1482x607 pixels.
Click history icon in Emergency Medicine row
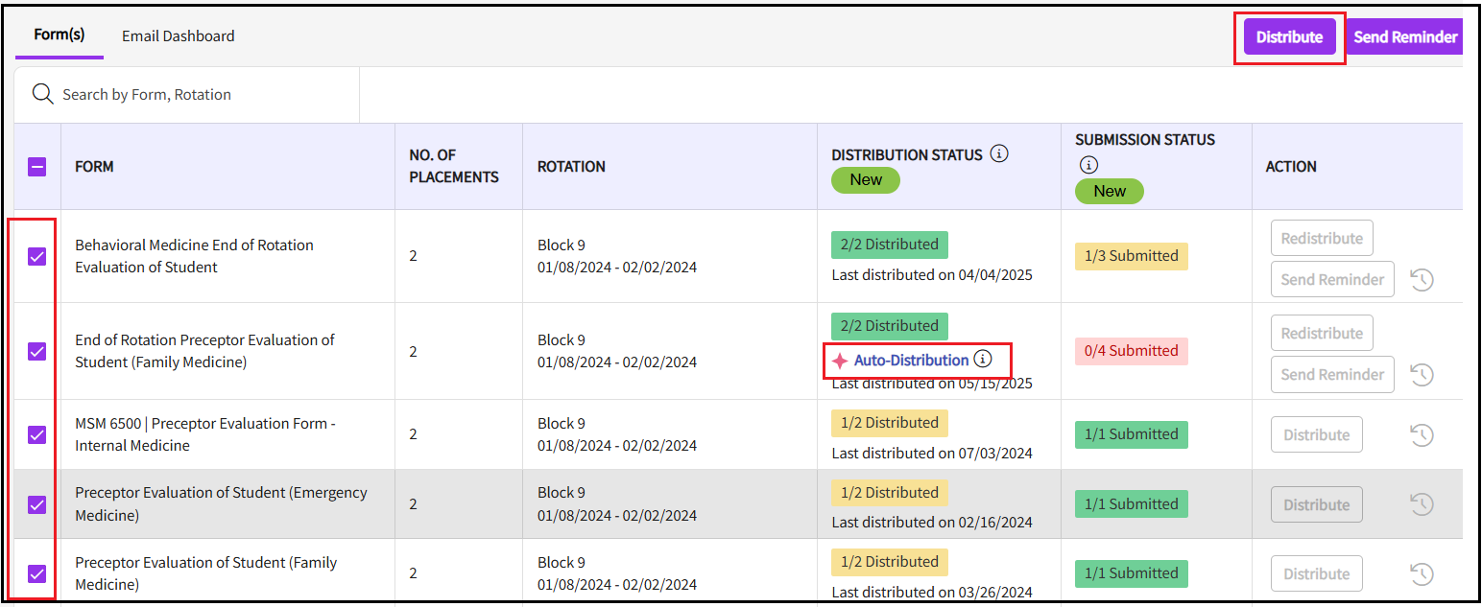pyautogui.click(x=1422, y=504)
